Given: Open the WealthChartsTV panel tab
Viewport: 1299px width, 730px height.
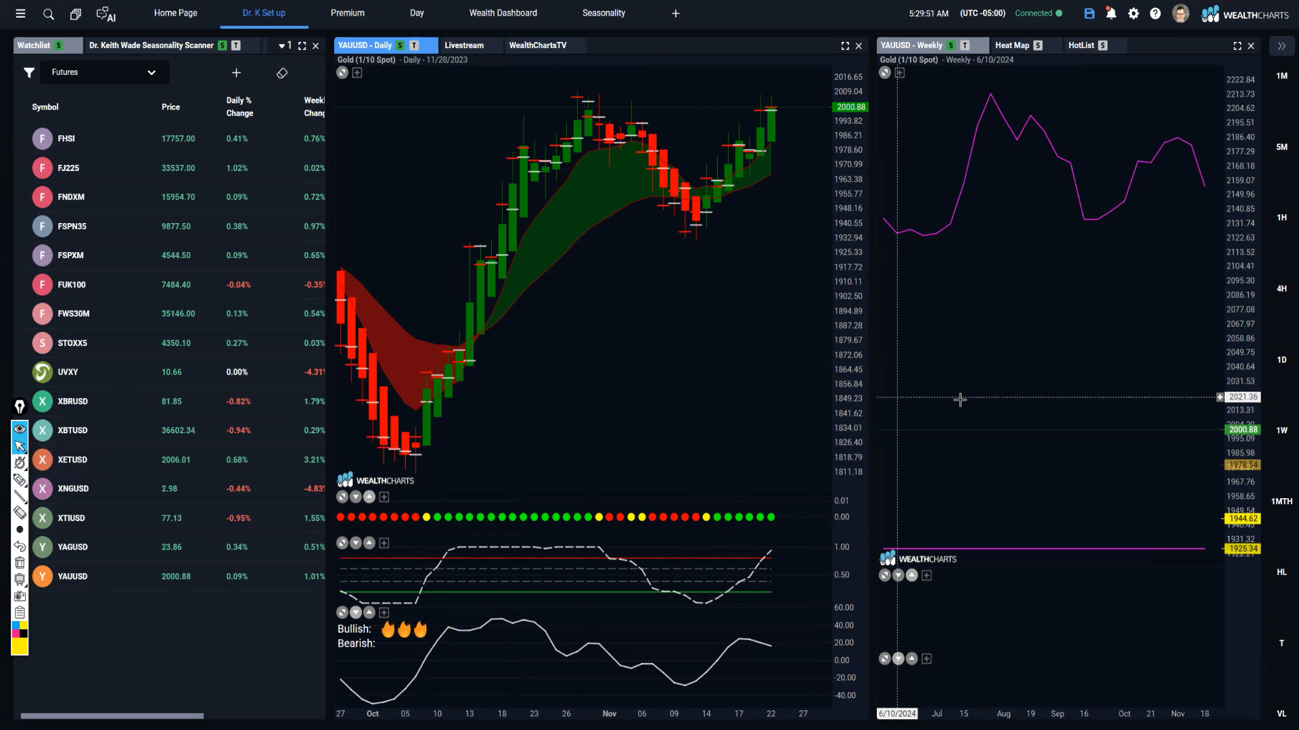Looking at the screenshot, I should 538,45.
